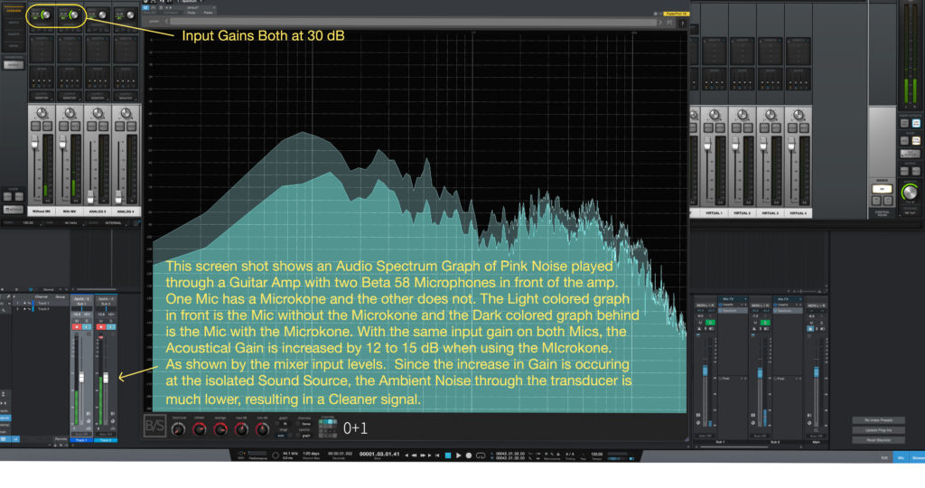Start playback with the Play button
Image resolution: width=925 pixels, height=488 pixels.
coord(458,455)
